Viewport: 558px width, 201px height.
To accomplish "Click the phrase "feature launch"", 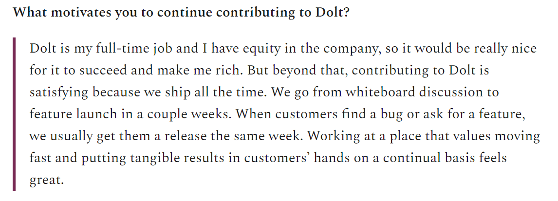I will [x=73, y=114].
